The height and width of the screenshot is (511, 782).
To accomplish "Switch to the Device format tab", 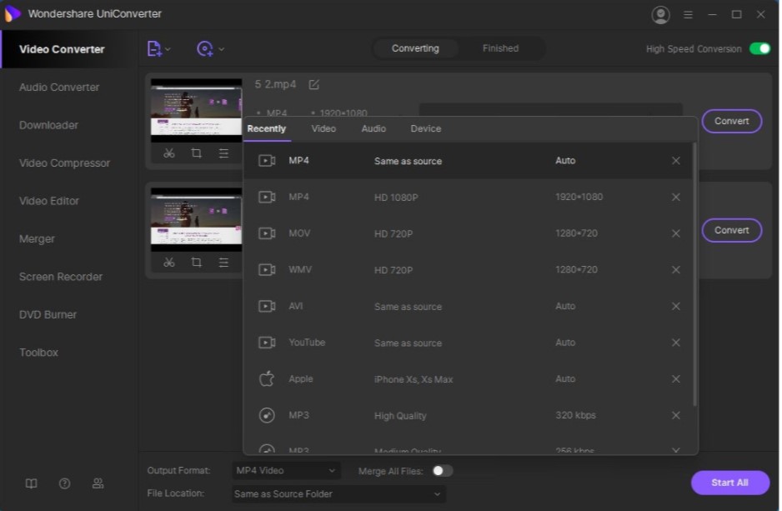I will click(425, 128).
